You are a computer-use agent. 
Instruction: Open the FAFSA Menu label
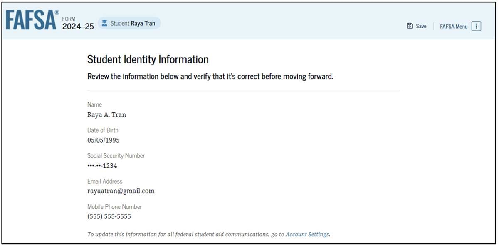[454, 26]
